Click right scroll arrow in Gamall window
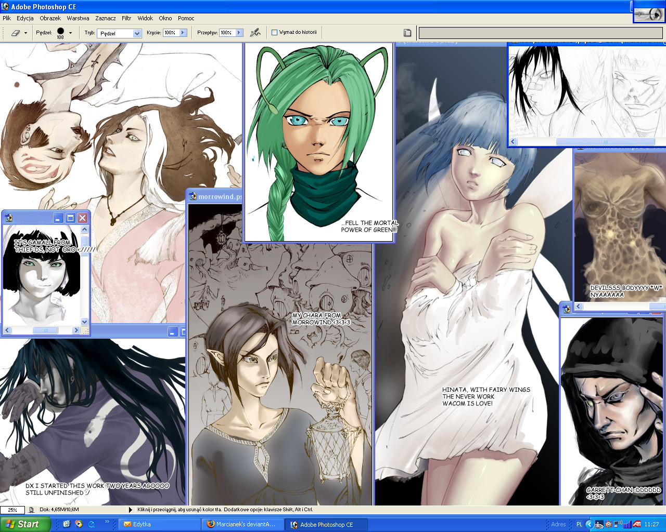The width and height of the screenshot is (666, 532). pos(76,330)
